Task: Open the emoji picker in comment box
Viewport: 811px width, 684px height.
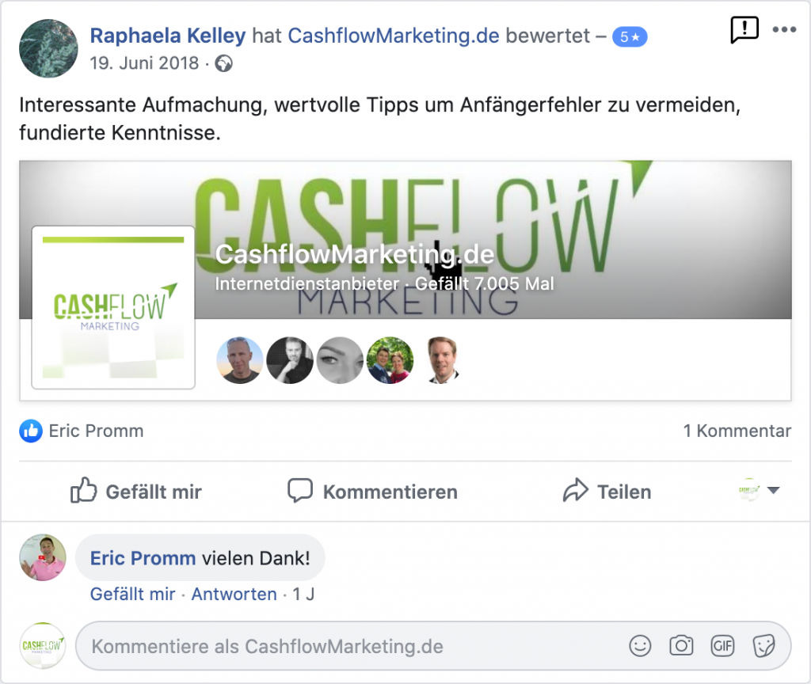Action: pos(640,646)
